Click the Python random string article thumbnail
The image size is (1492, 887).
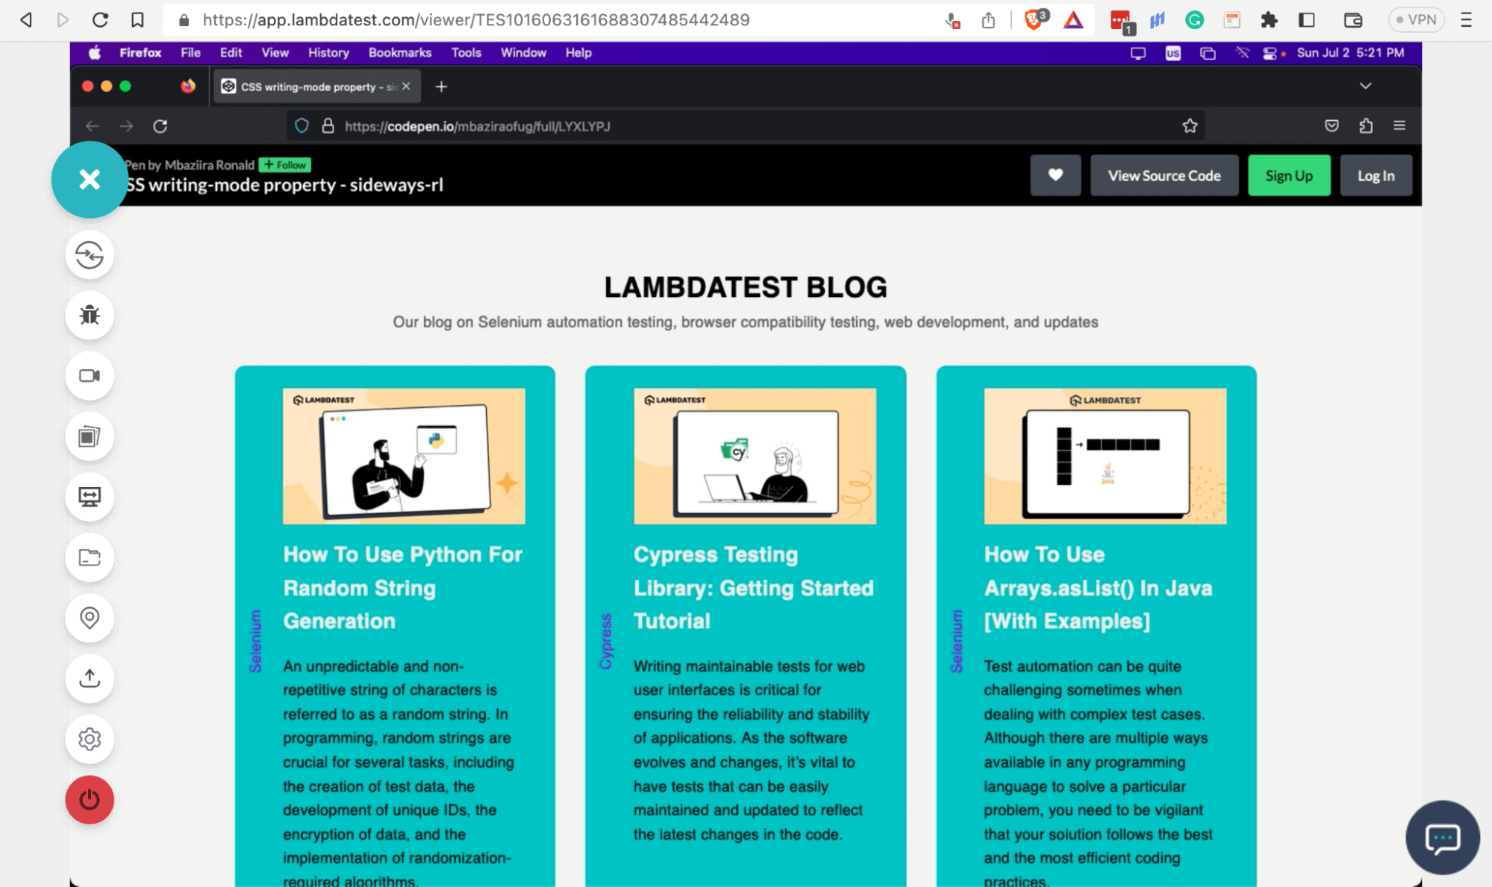(x=404, y=456)
